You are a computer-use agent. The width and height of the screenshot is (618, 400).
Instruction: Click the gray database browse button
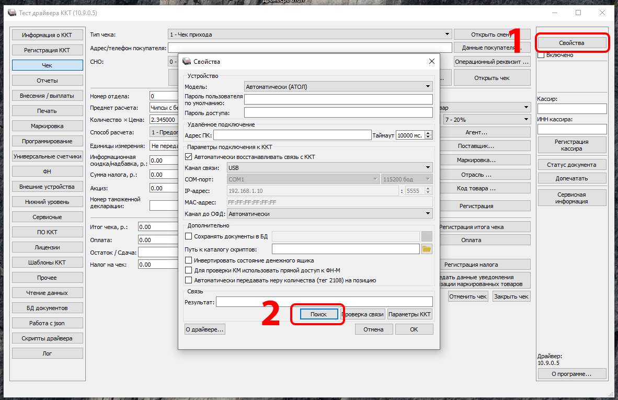click(427, 236)
